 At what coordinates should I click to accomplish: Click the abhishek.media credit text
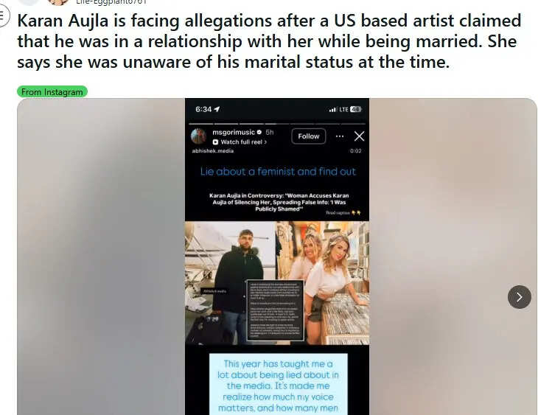[x=213, y=151]
